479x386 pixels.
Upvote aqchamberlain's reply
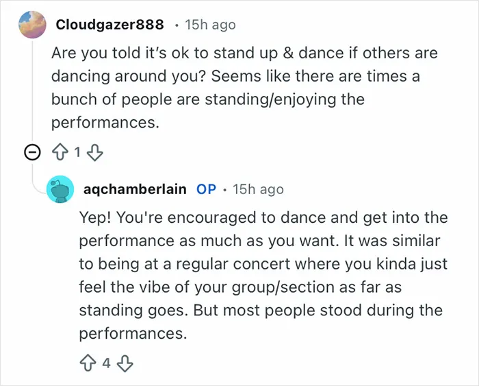click(88, 363)
